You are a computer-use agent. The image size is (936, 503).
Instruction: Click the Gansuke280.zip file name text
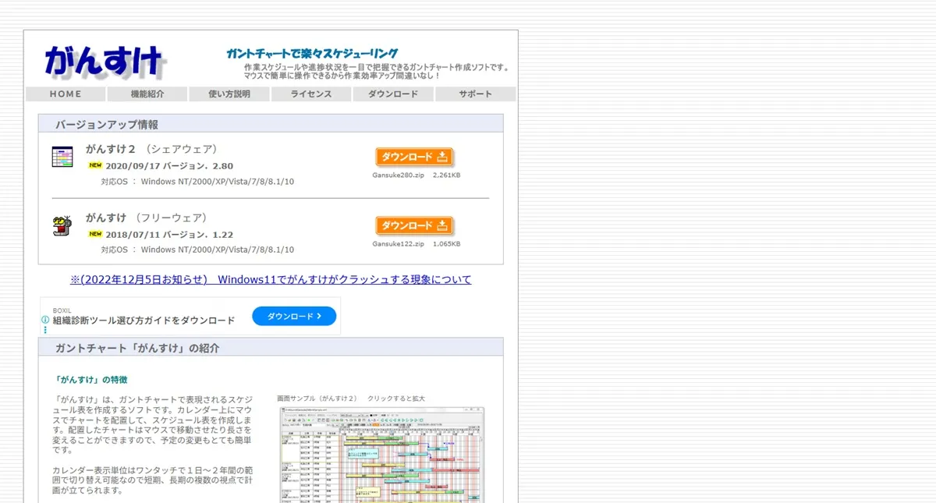pos(399,175)
